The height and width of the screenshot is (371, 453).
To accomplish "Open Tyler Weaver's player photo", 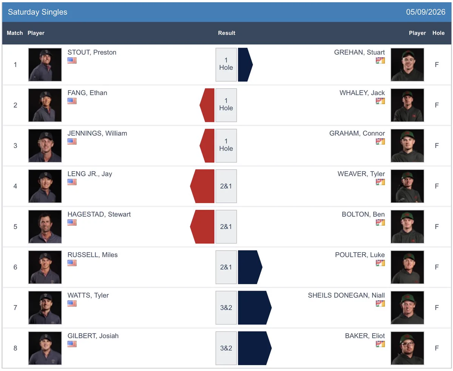I will pyautogui.click(x=407, y=186).
